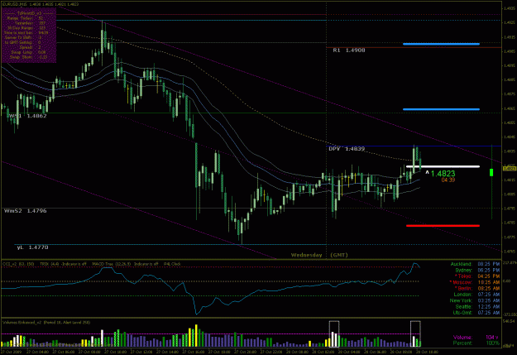Click the Auckland time row
This screenshot has width=517, height=355.
(x=475, y=264)
